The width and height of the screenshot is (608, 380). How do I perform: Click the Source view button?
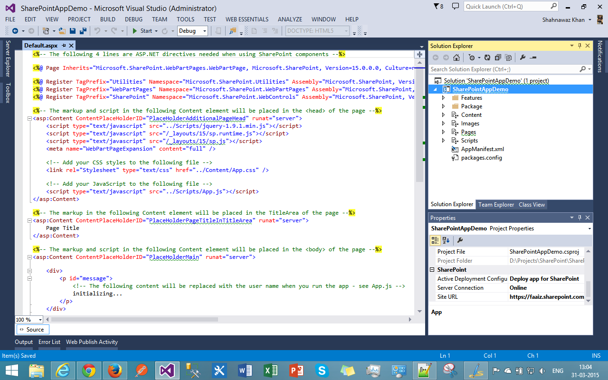pyautogui.click(x=33, y=329)
